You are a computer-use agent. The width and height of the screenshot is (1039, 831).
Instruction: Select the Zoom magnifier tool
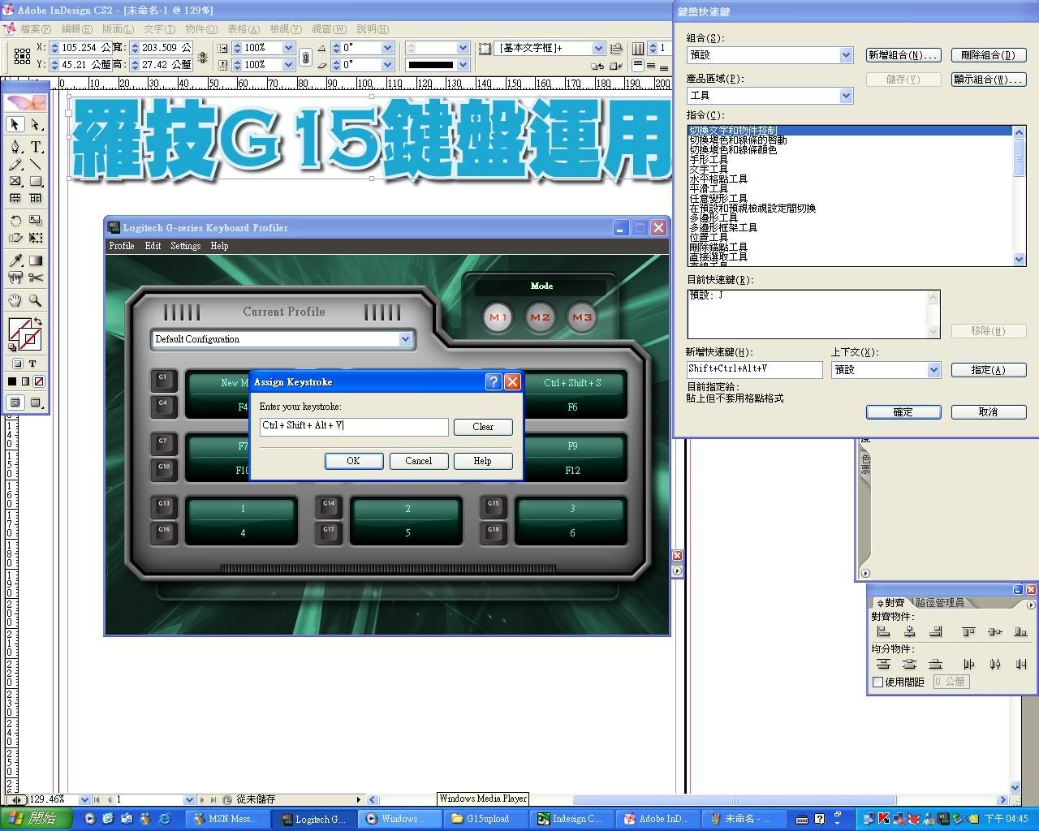[36, 300]
